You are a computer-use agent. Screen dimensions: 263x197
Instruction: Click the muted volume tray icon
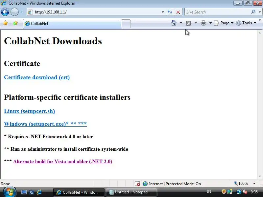245,191
